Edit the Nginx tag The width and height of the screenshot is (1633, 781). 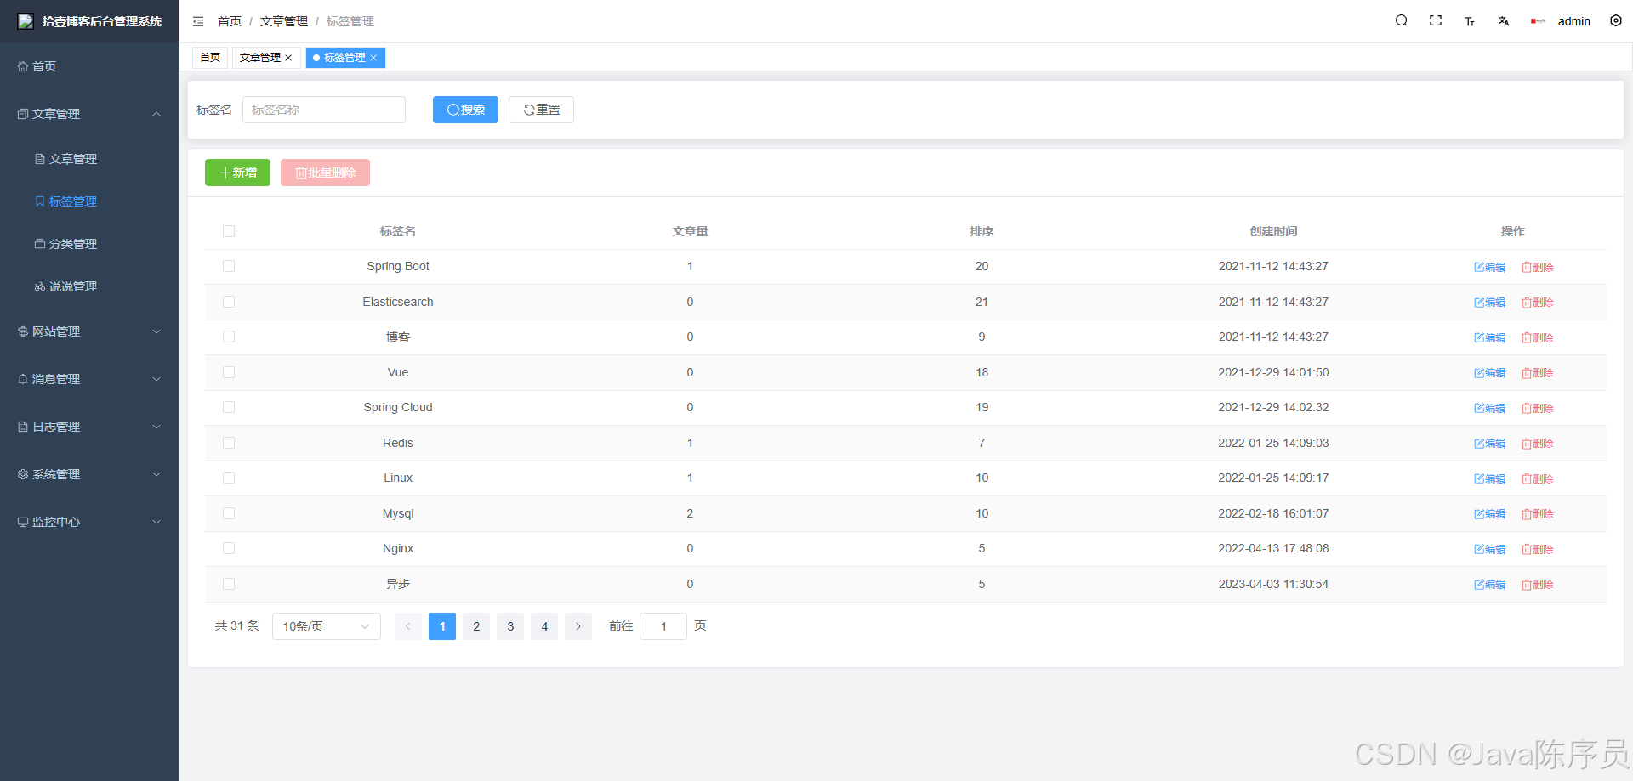pyautogui.click(x=1489, y=549)
